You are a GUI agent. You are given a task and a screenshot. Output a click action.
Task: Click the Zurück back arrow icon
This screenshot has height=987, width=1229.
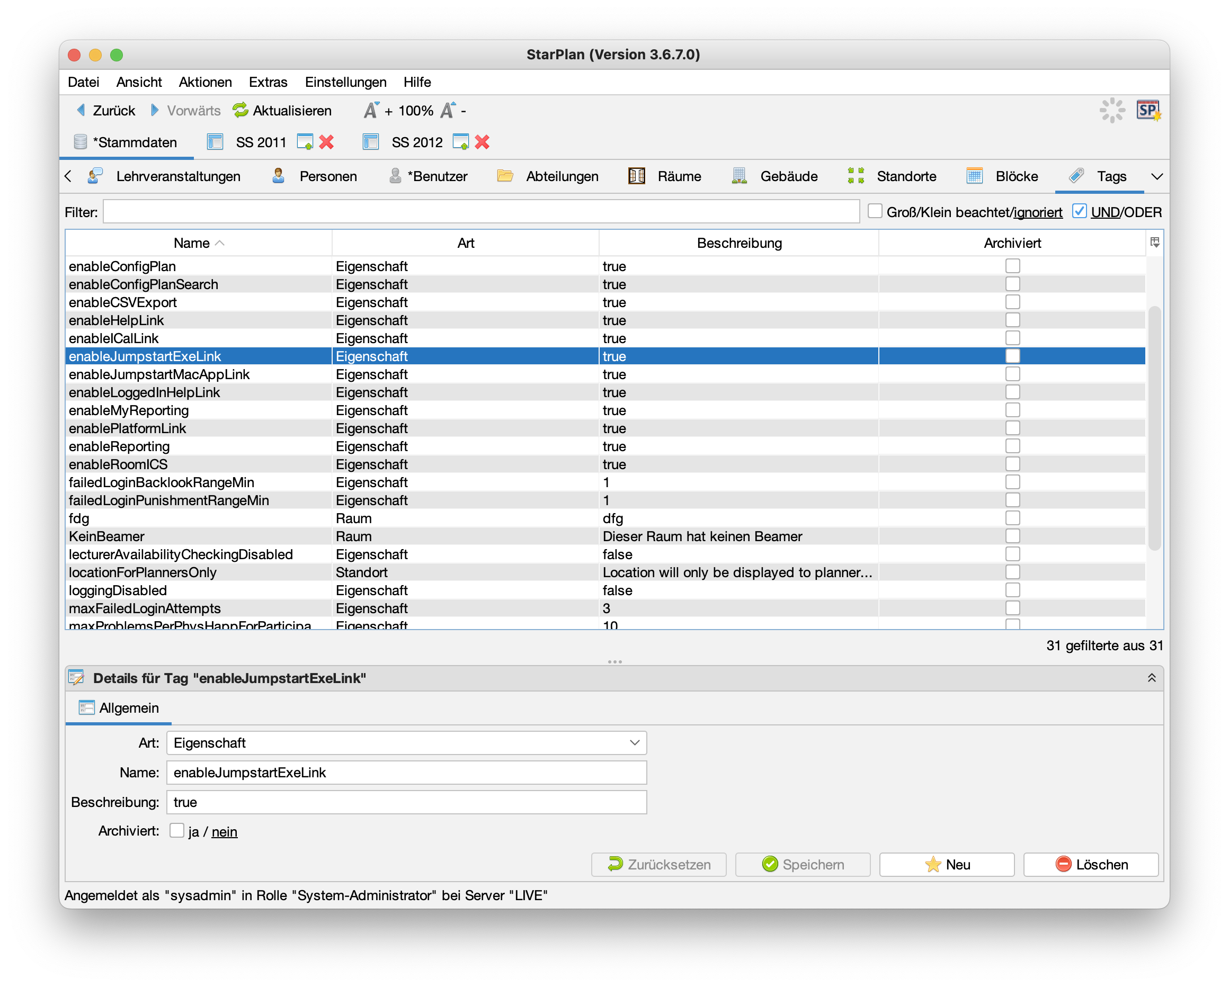point(81,110)
